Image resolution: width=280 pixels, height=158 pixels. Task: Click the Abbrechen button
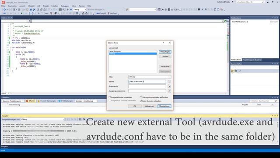(x=150, y=106)
